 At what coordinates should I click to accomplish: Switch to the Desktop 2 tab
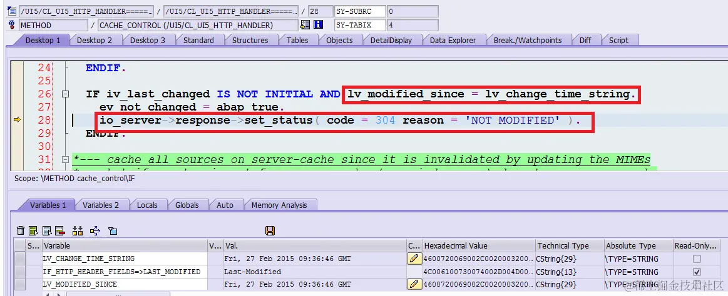95,41
